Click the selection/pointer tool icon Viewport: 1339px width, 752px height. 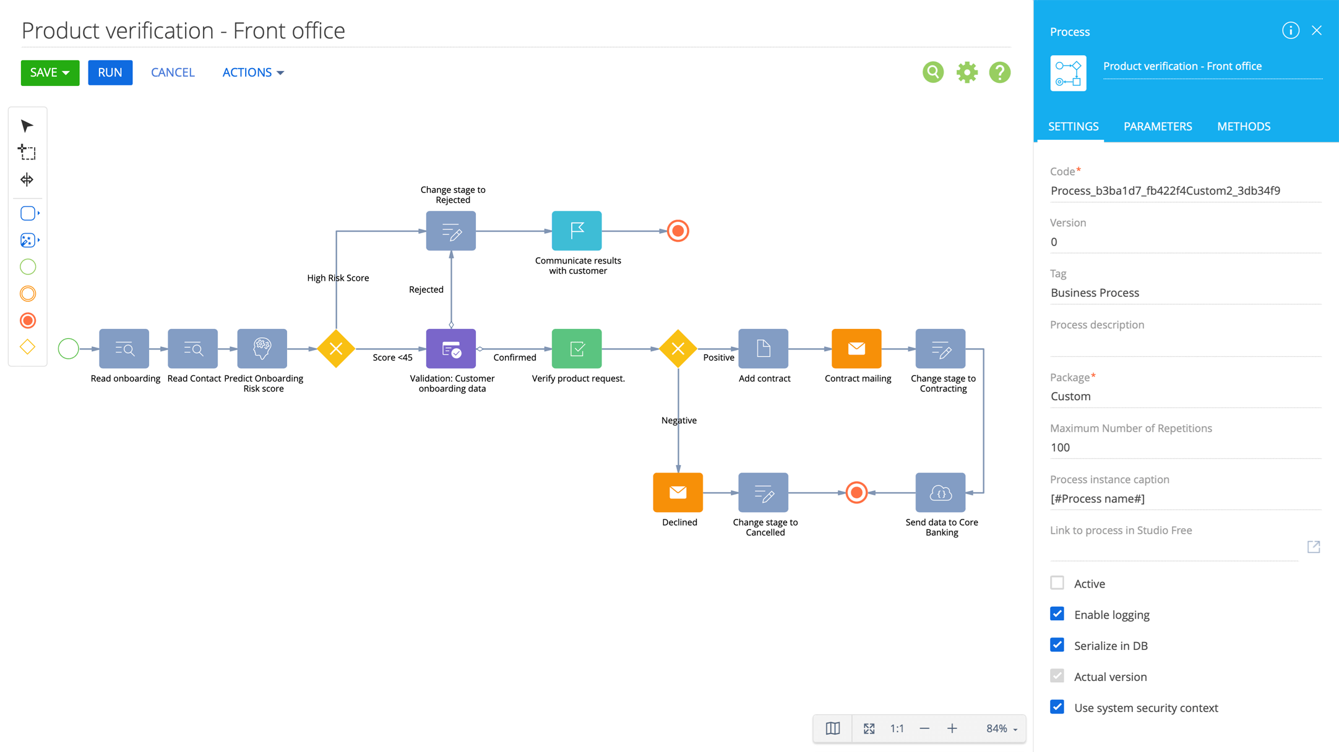point(28,125)
